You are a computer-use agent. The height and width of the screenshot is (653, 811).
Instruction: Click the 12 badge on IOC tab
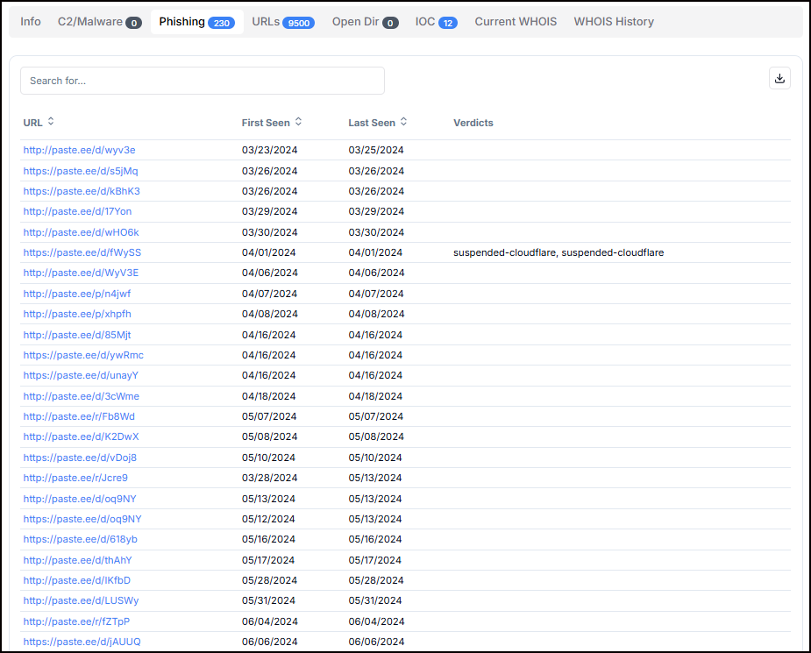(448, 23)
